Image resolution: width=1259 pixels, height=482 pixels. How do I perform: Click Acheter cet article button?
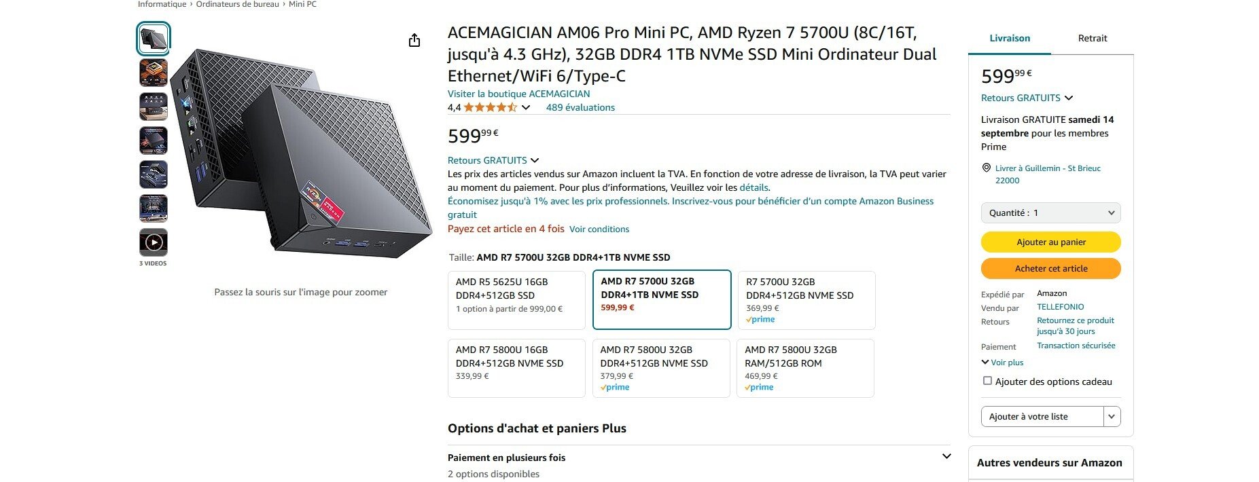coord(1050,269)
